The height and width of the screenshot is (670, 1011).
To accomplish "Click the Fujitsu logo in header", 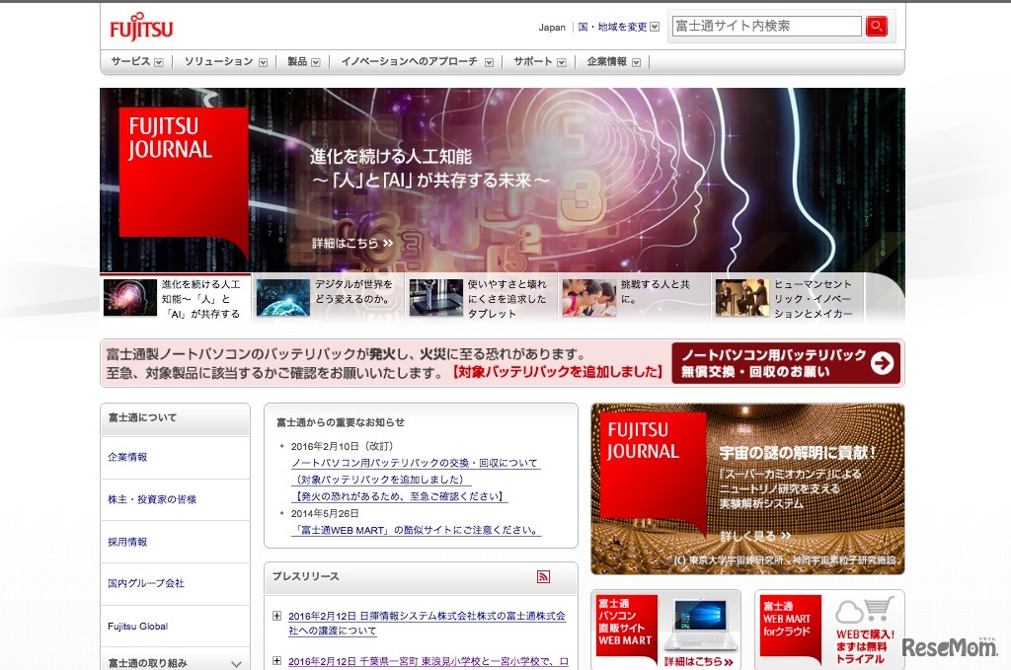I will [x=141, y=28].
